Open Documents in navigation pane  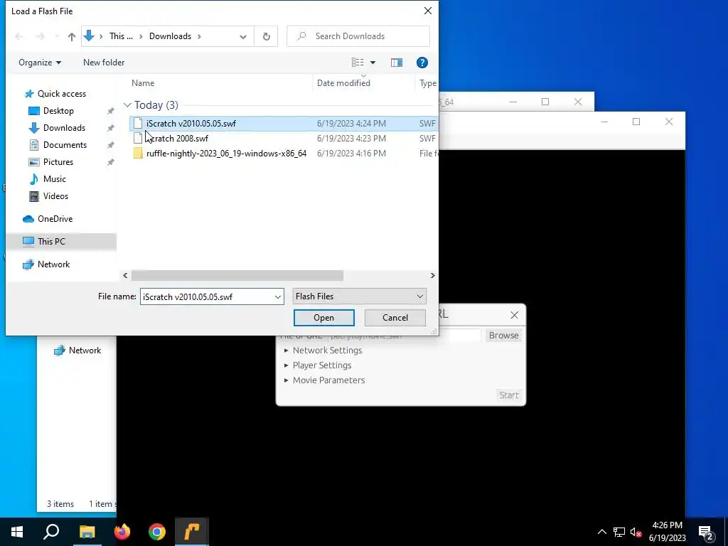point(65,145)
